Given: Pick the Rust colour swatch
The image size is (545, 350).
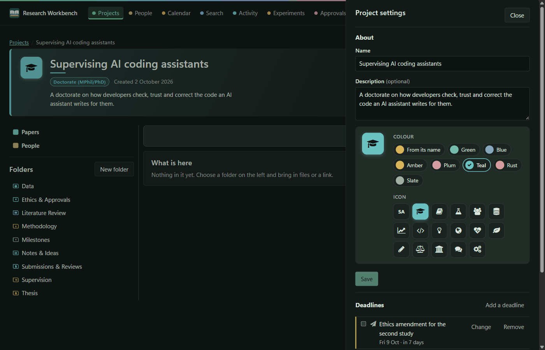Looking at the screenshot, I should [507, 165].
